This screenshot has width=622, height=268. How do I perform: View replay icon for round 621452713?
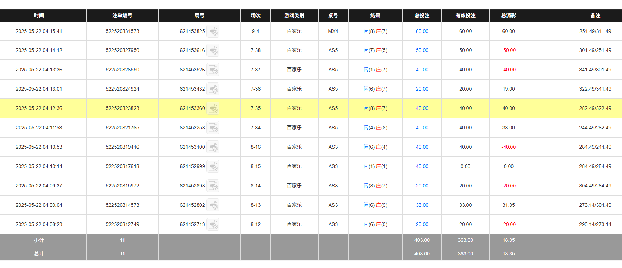pyautogui.click(x=213, y=225)
